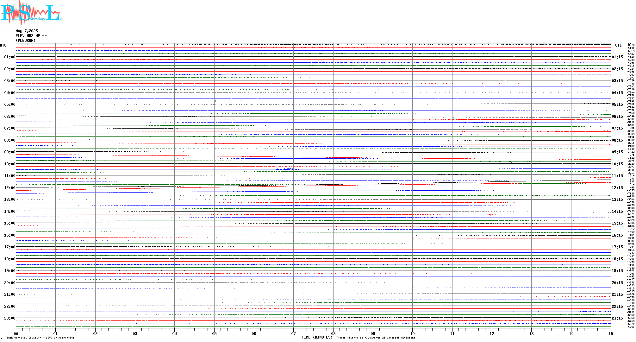Viewport: 636px width, 342px height.
Task: Click minute 03 on the bottom time axis
Action: click(135, 333)
